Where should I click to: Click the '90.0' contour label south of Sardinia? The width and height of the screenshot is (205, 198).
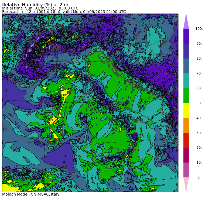(56, 146)
